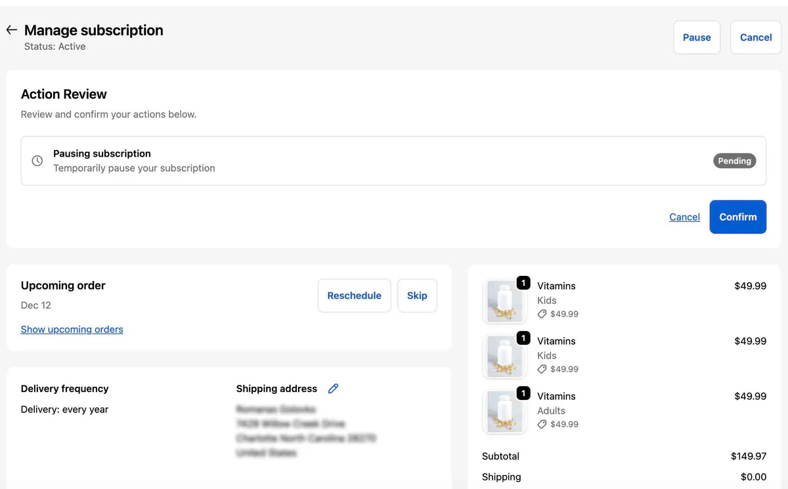Click the Pause button at top right
This screenshot has height=489, width=788.
(697, 37)
